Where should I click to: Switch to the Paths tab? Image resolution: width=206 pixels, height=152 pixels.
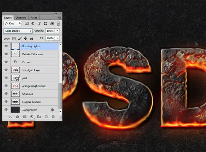[34, 18]
